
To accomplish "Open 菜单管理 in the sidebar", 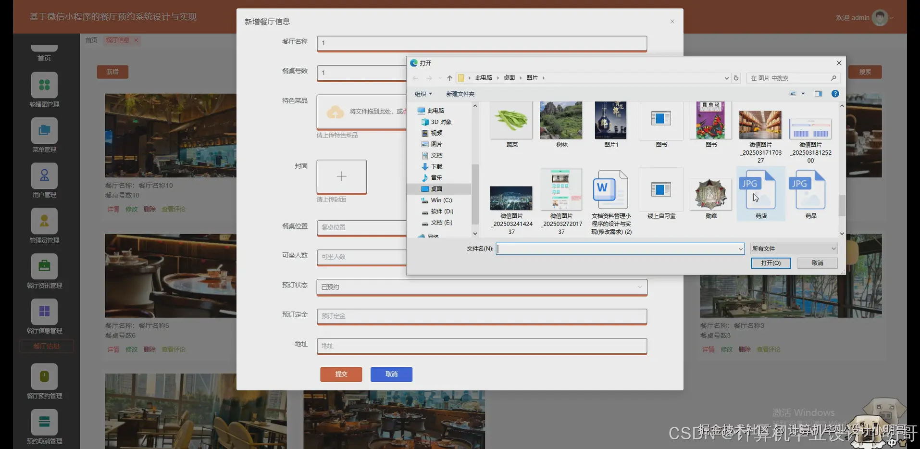I will (x=44, y=136).
